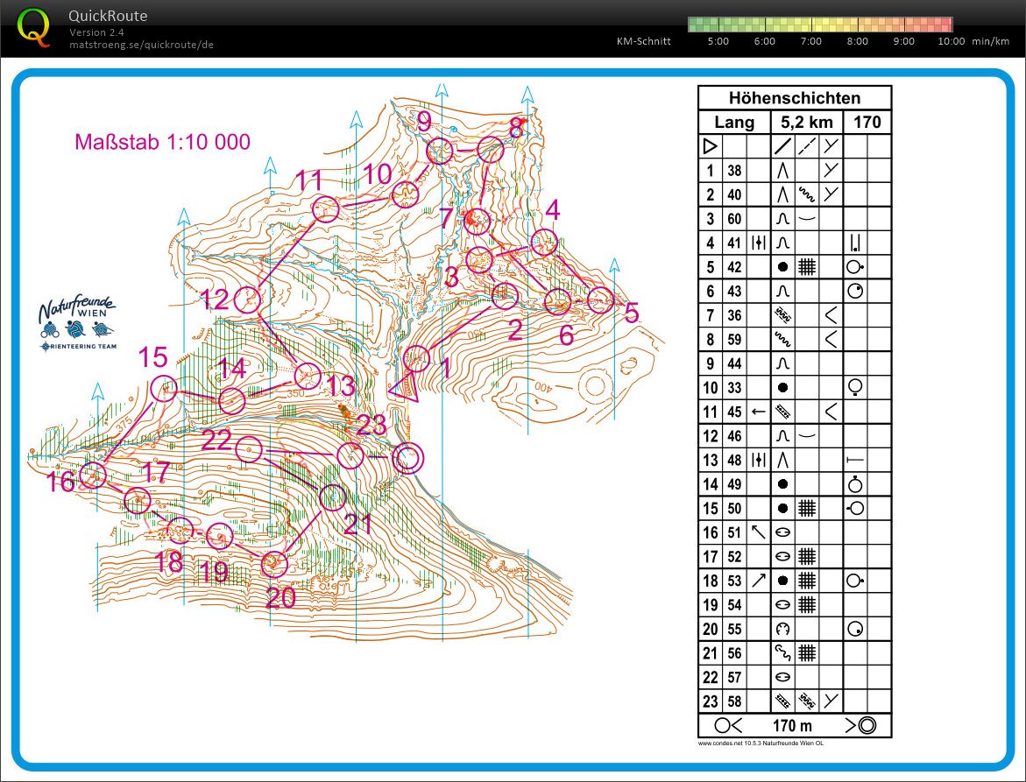This screenshot has height=782, width=1026.
Task: Select control circle 21 on the map
Action: (x=332, y=497)
